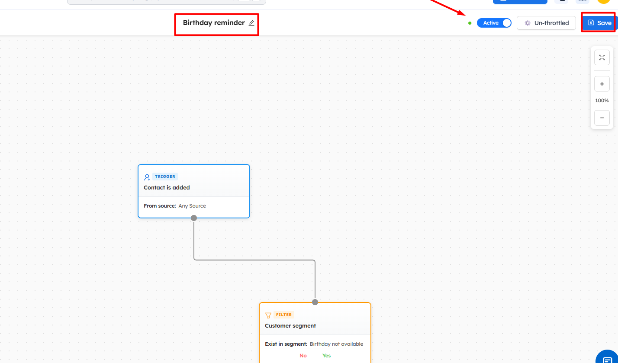Click the gear icon in Un-throttled

click(528, 23)
